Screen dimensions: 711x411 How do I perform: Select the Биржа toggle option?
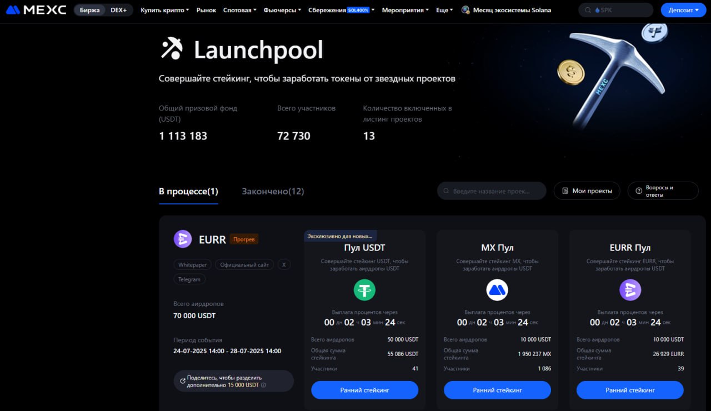89,10
